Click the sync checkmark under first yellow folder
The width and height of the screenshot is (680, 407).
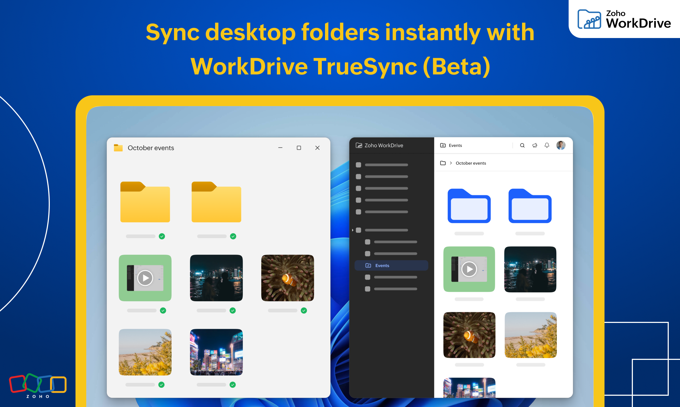[162, 236]
